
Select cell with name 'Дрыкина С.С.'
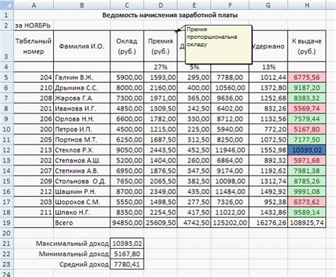[x=82, y=88]
